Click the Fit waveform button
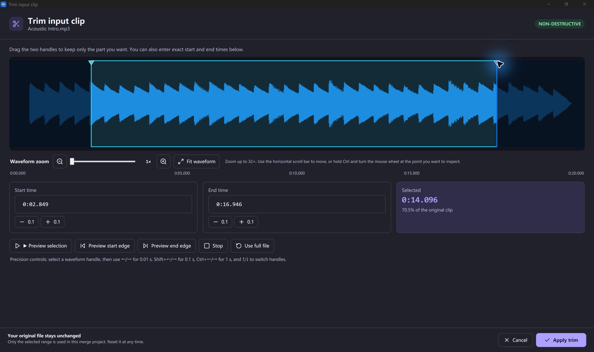 point(196,161)
